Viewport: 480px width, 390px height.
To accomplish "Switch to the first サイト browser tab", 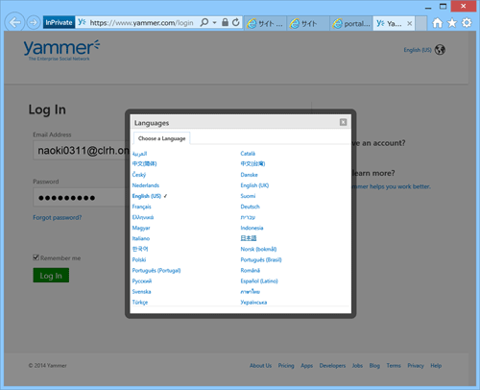I will (266, 23).
